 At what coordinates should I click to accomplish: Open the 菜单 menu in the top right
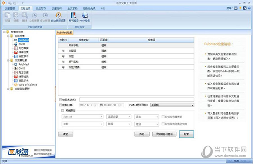tap(229, 8)
